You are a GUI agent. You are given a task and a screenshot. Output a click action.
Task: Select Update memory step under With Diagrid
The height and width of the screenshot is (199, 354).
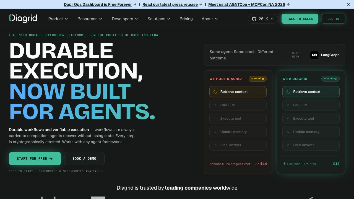311,132
